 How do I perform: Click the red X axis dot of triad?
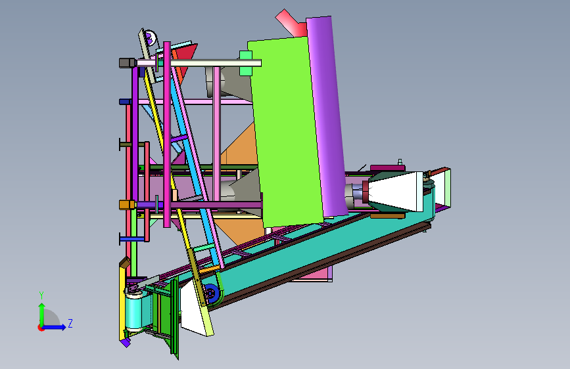[x=40, y=328]
